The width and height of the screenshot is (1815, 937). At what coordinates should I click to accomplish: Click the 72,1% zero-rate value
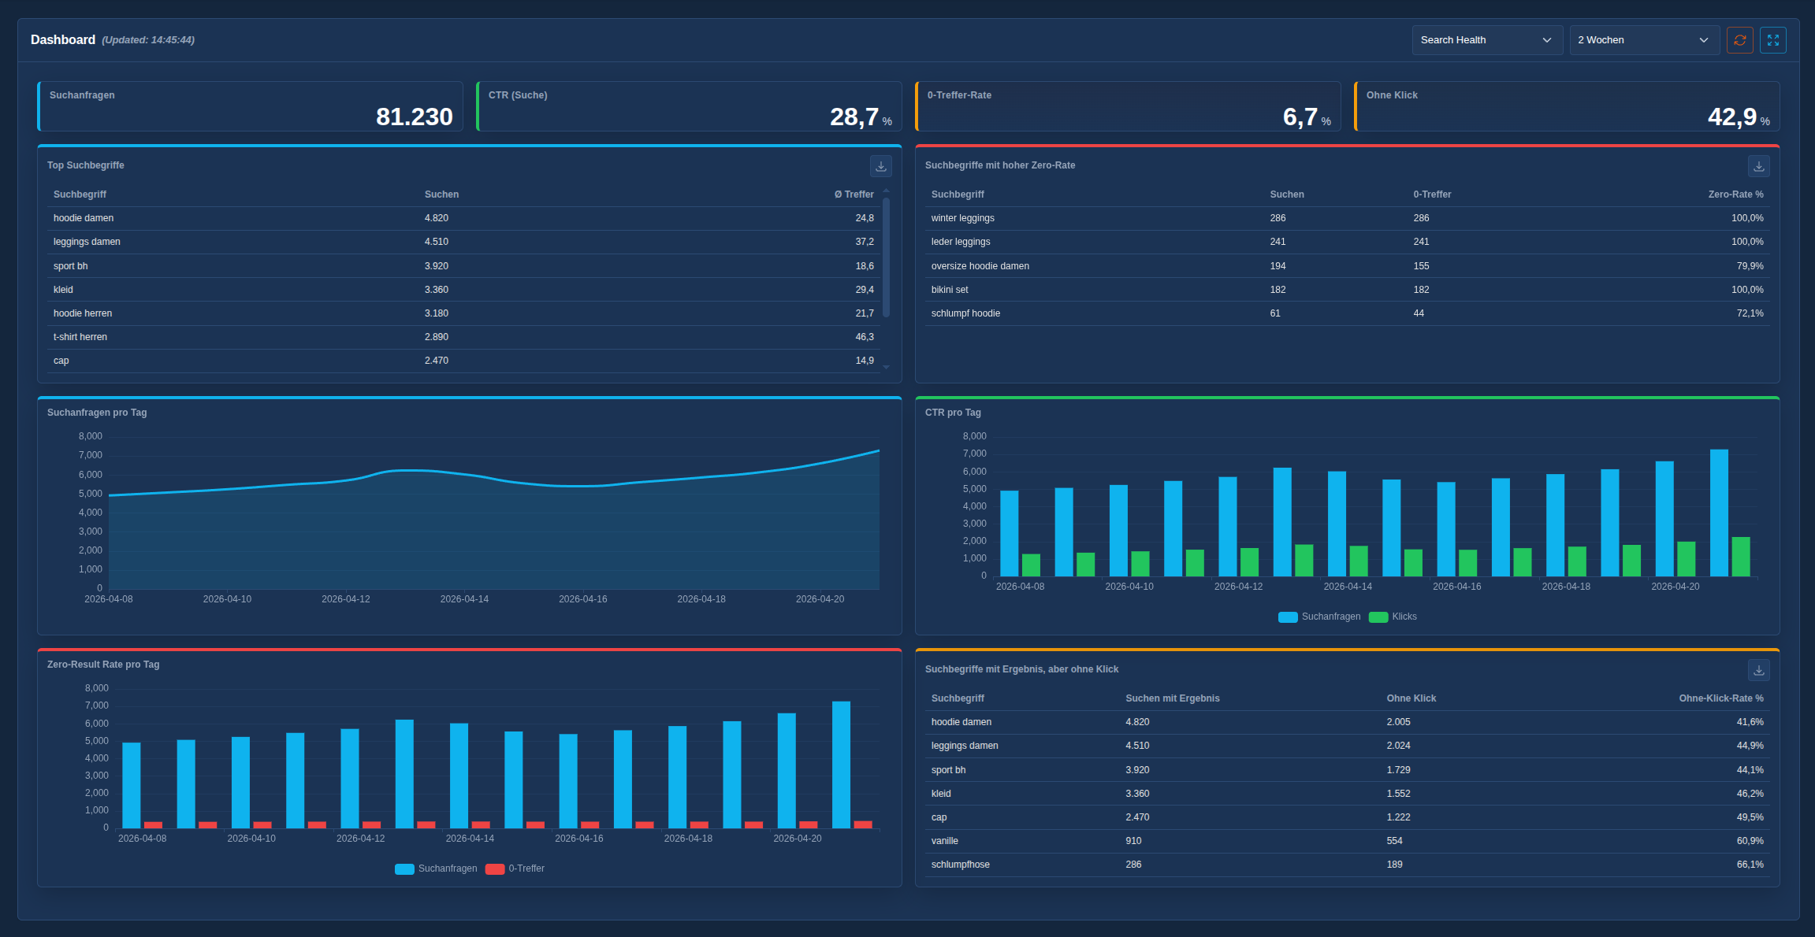click(1750, 313)
